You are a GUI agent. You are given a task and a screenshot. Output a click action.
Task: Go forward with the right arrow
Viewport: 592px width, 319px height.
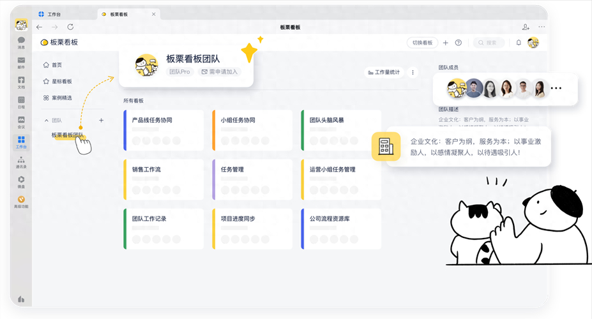tap(55, 27)
